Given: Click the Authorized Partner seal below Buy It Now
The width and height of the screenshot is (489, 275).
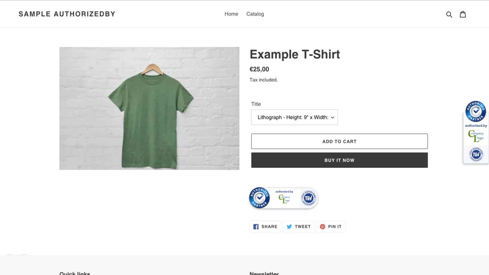Looking at the screenshot, I should coord(259,198).
